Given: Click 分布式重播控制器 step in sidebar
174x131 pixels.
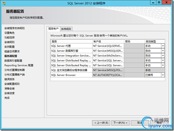Looking at the screenshot, I should [x=15, y=70].
